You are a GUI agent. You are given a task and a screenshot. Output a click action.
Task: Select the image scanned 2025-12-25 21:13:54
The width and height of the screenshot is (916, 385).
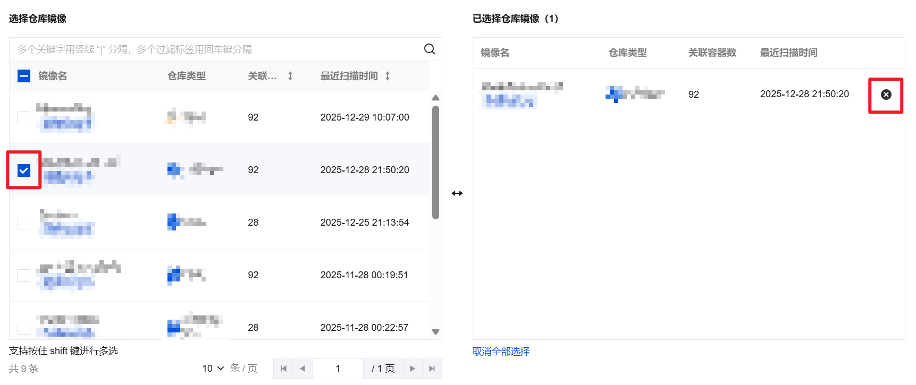(24, 223)
